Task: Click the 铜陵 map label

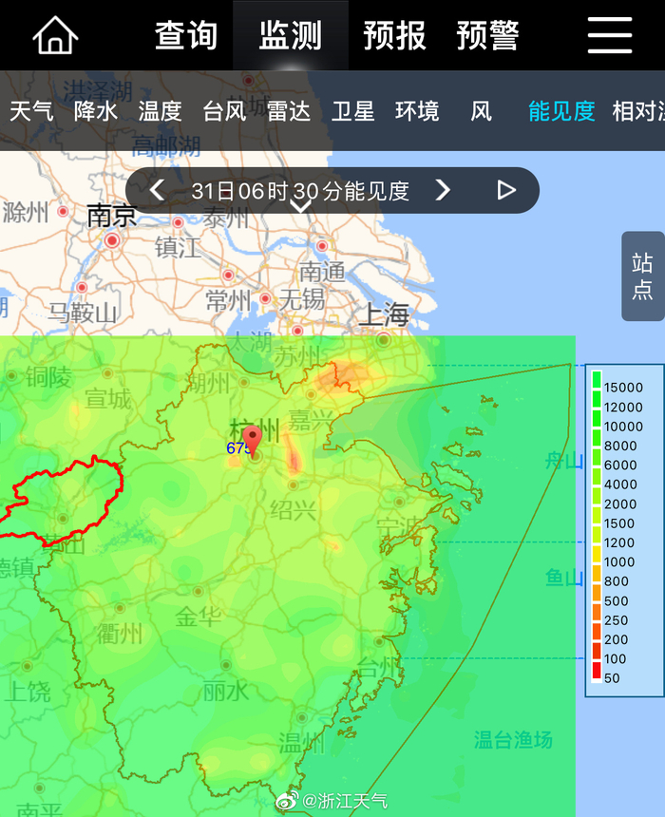Action: pos(48,377)
